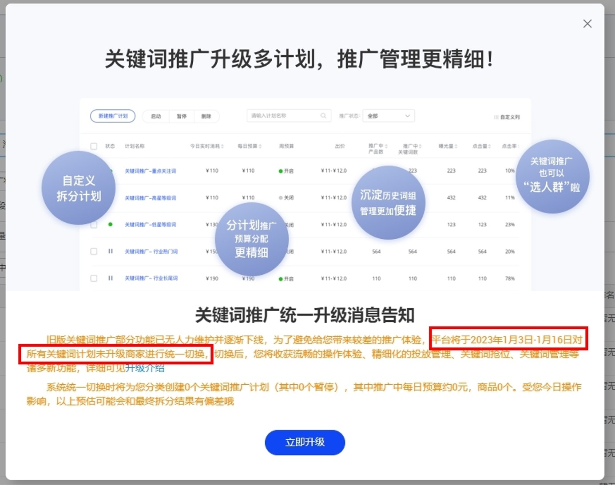The image size is (615, 485).
Task: Click the 启动 toolbar option
Action: pyautogui.click(x=156, y=116)
